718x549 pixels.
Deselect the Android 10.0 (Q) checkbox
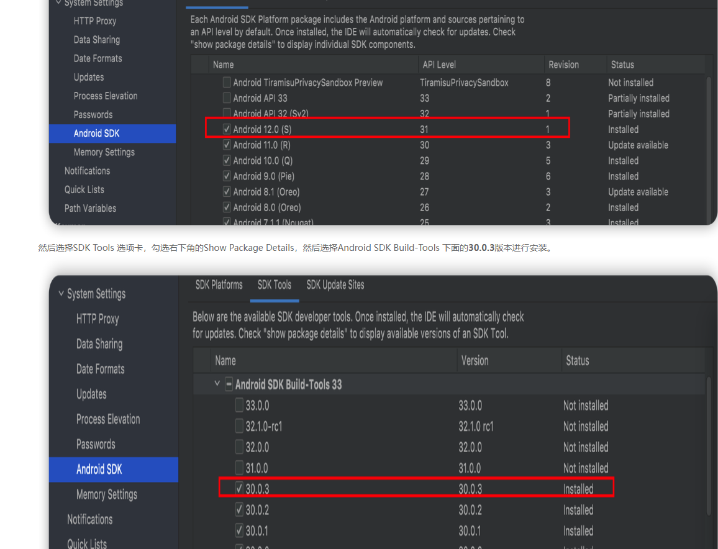coord(227,160)
